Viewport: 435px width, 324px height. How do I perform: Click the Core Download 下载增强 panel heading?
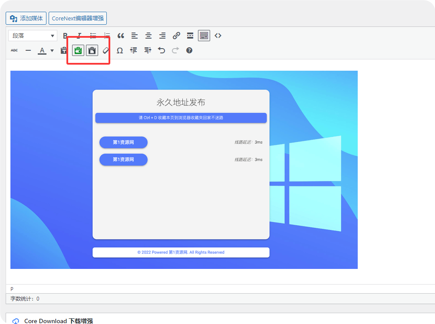59,321
